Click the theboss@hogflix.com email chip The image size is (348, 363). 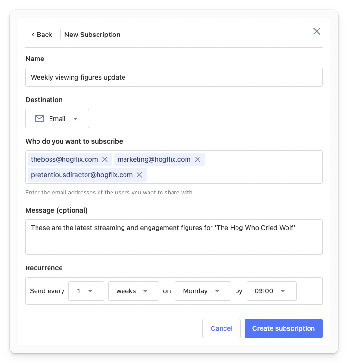click(64, 159)
